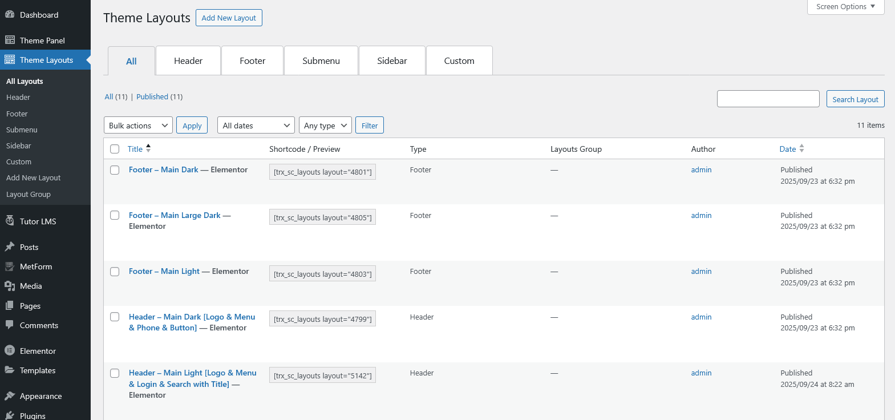Click the layout search input field
Image resolution: width=895 pixels, height=420 pixels.
click(768, 99)
